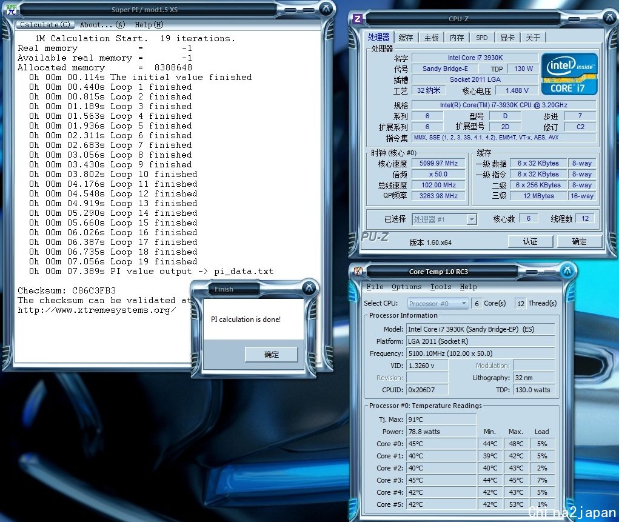Viewport: 619px width, 522px height.
Task: Close the Super PI window
Action: pyautogui.click(x=326, y=8)
